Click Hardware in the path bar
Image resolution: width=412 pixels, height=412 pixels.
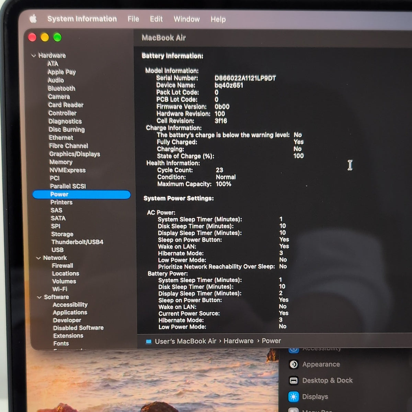point(239,341)
